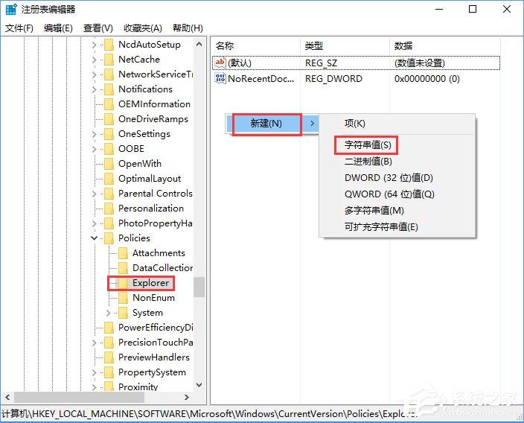Click the tree vertical scrollbar thumb
Screen dimensions: 524x423
pos(199,287)
